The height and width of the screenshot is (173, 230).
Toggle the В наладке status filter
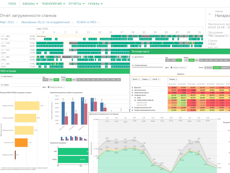pos(208,67)
